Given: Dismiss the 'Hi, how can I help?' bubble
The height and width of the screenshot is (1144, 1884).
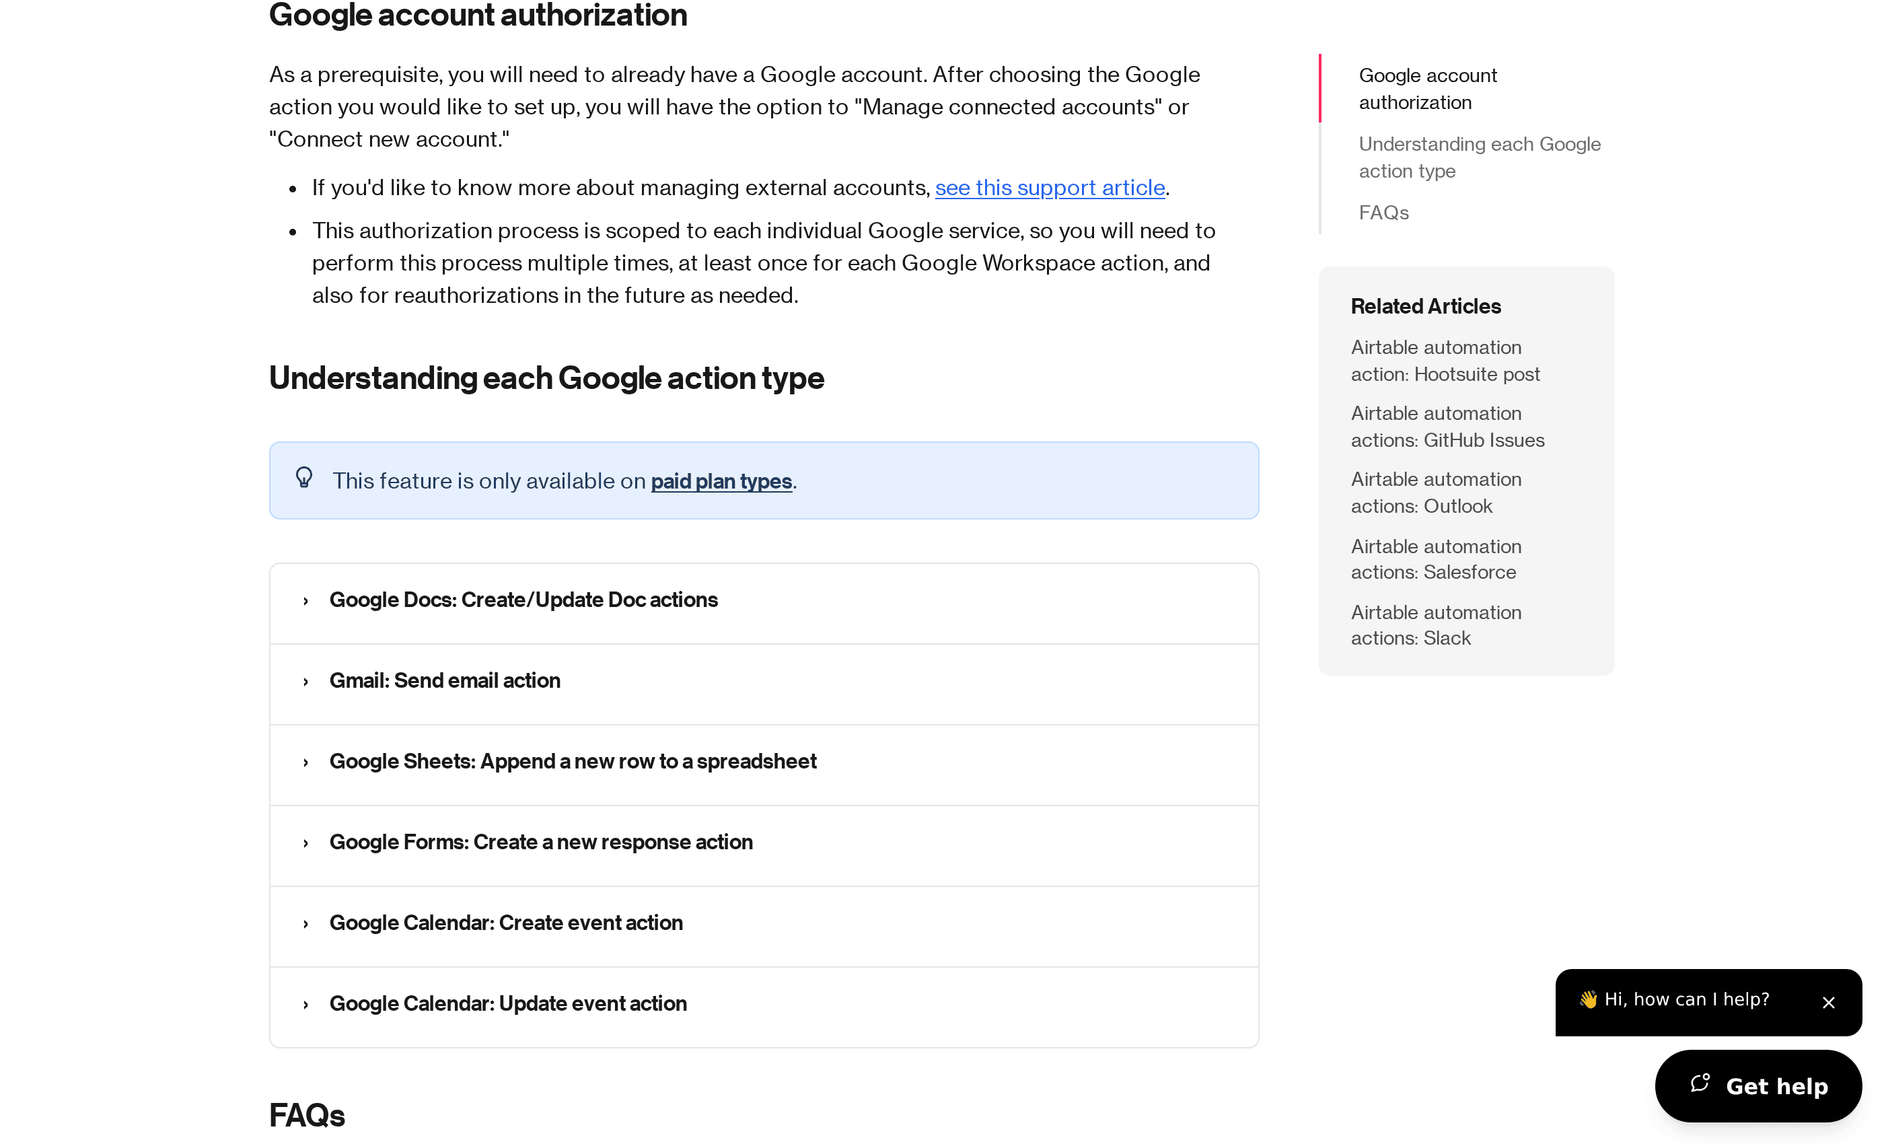Looking at the screenshot, I should click(1828, 1003).
